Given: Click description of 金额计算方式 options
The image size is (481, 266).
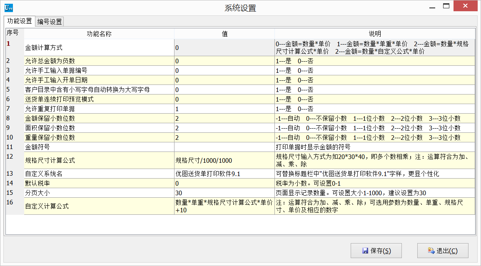Looking at the screenshot, I should 375,47.
